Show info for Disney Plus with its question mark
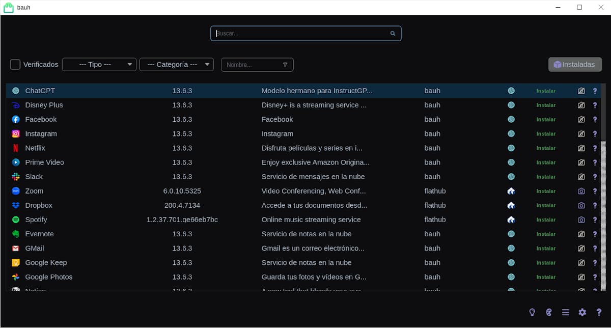The width and height of the screenshot is (611, 328). coord(595,105)
